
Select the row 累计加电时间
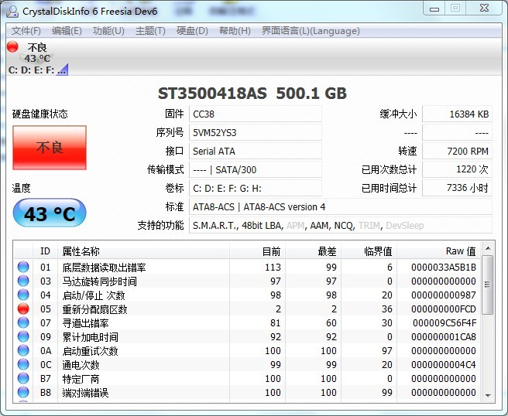(248, 336)
